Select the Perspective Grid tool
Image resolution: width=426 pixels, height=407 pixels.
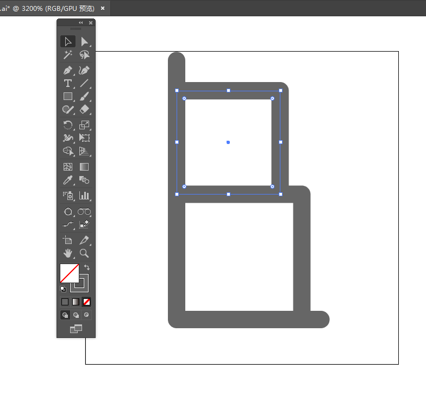(x=84, y=151)
